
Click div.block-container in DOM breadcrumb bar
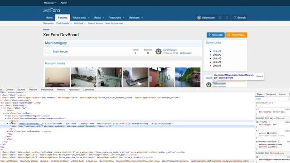pos(59,161)
